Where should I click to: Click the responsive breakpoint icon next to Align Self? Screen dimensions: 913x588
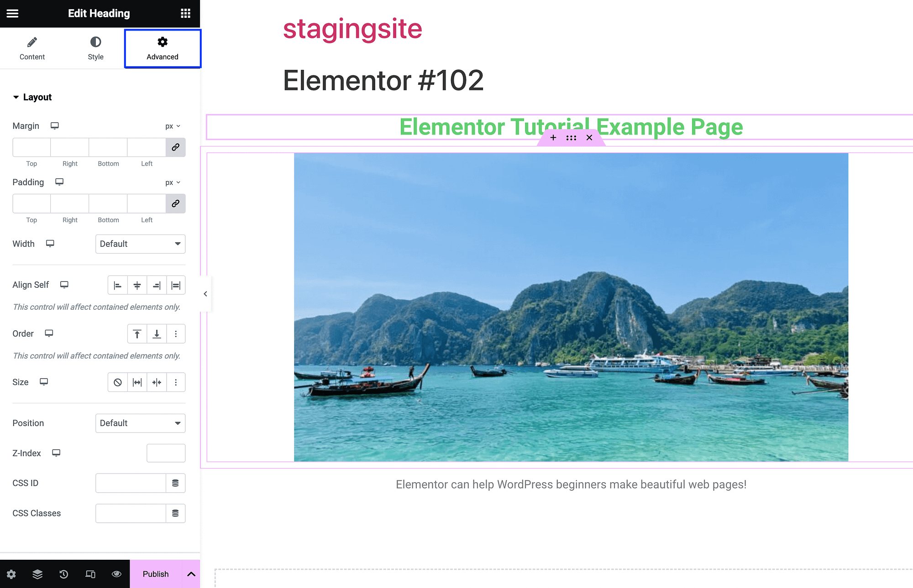pyautogui.click(x=64, y=284)
